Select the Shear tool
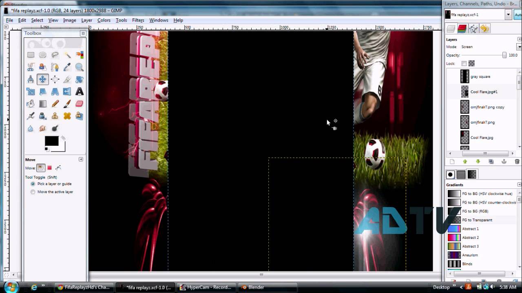The height and width of the screenshot is (293, 522). [x=43, y=92]
